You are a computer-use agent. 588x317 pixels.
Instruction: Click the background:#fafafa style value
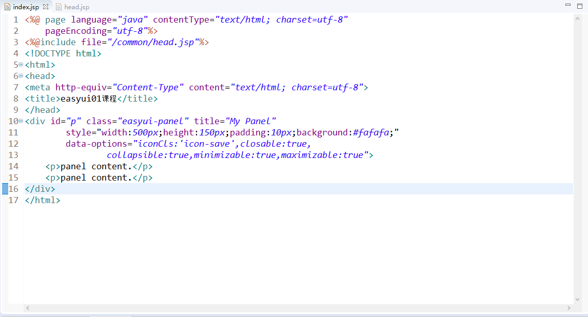(343, 132)
